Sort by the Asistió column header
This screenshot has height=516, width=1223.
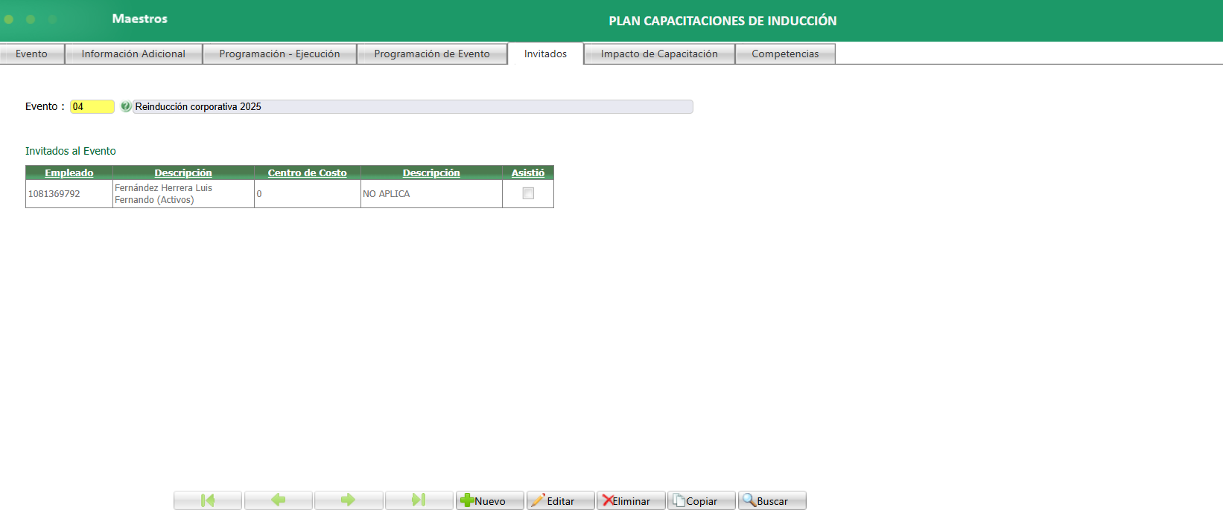(528, 172)
